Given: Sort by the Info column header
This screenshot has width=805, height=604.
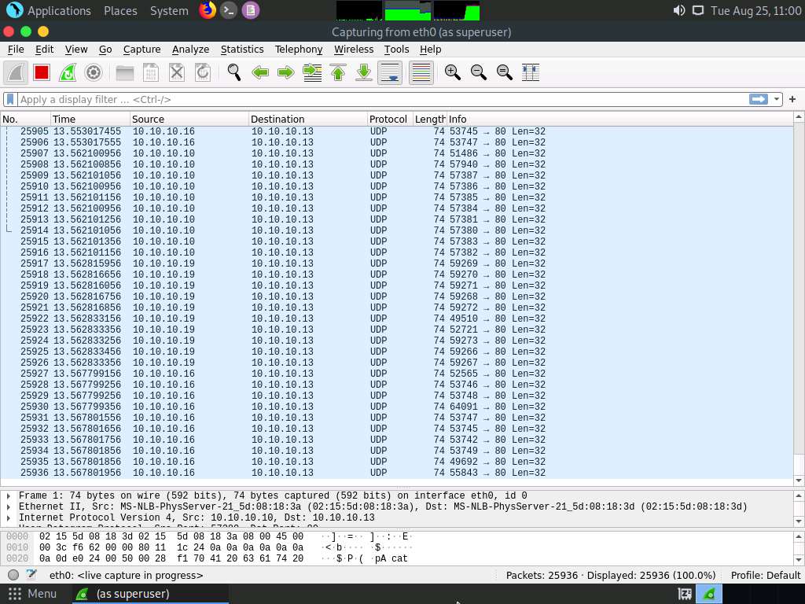Looking at the screenshot, I should tap(619, 120).
